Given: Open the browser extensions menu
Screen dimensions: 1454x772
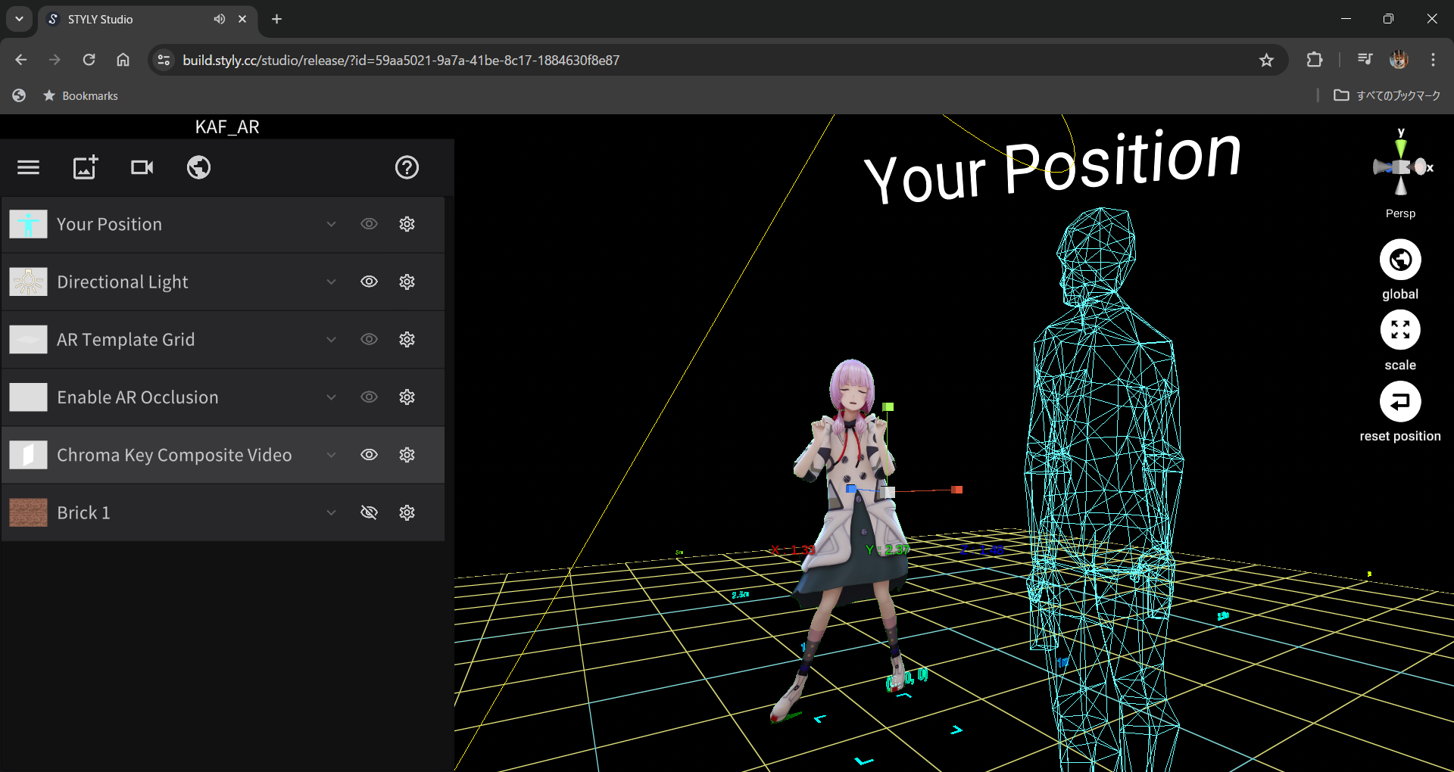Looking at the screenshot, I should pos(1315,60).
